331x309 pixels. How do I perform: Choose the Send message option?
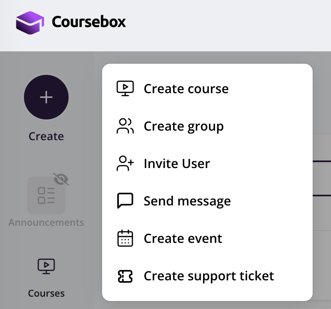pyautogui.click(x=187, y=201)
